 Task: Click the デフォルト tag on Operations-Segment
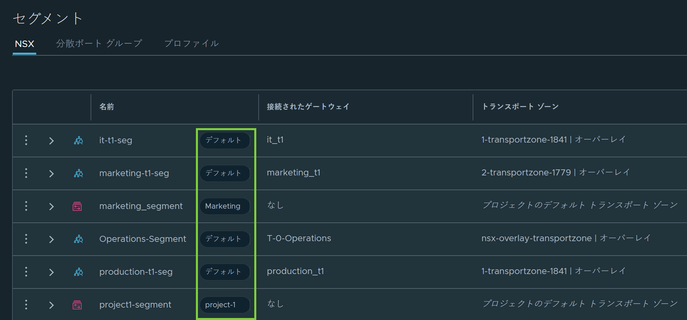point(225,239)
